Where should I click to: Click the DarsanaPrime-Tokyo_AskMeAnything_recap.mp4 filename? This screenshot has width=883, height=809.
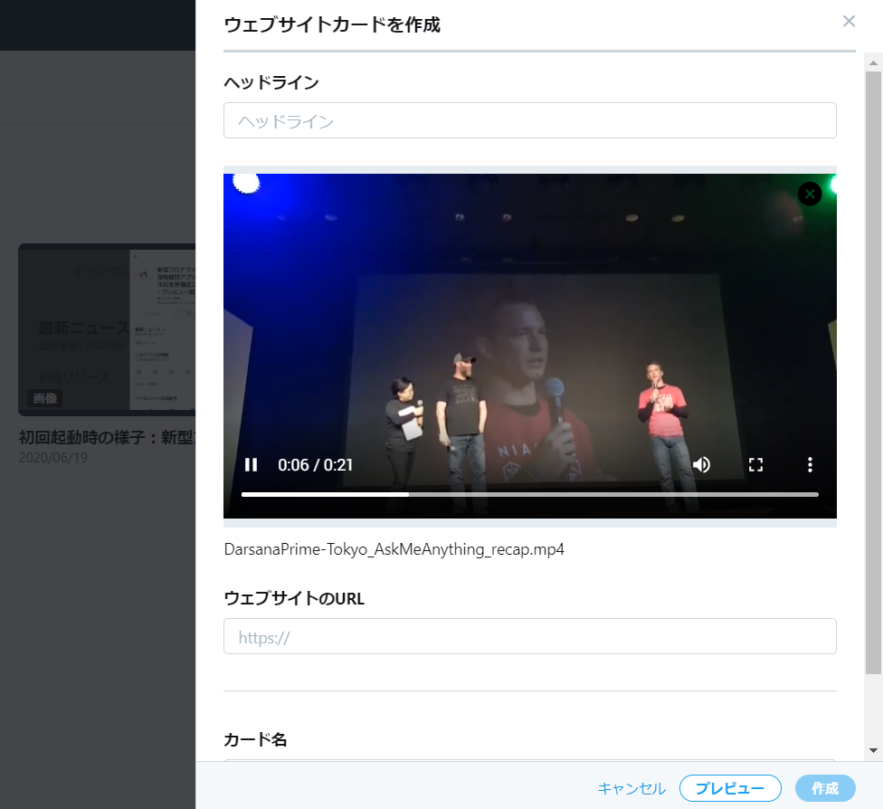pos(394,549)
